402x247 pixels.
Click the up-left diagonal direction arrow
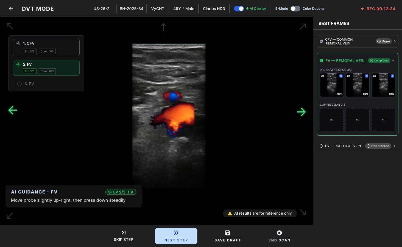click(x=10, y=26)
